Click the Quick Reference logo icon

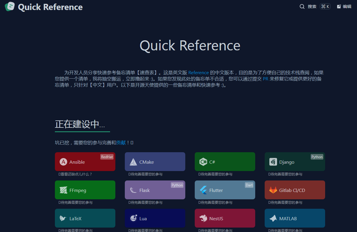click(x=10, y=7)
